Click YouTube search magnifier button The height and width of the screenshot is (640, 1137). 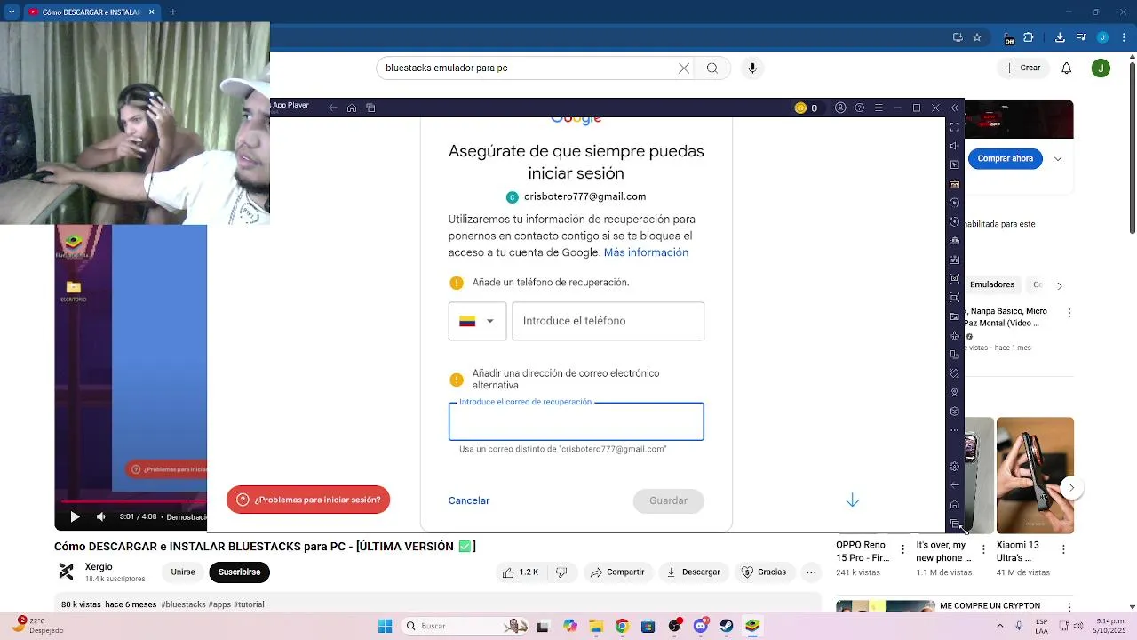[712, 68]
